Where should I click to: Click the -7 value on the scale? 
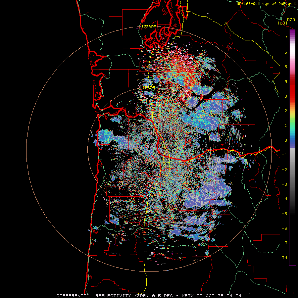(284, 243)
